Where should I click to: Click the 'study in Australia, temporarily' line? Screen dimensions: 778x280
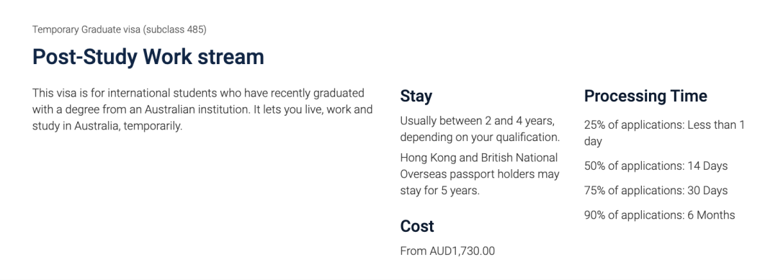[x=107, y=126]
